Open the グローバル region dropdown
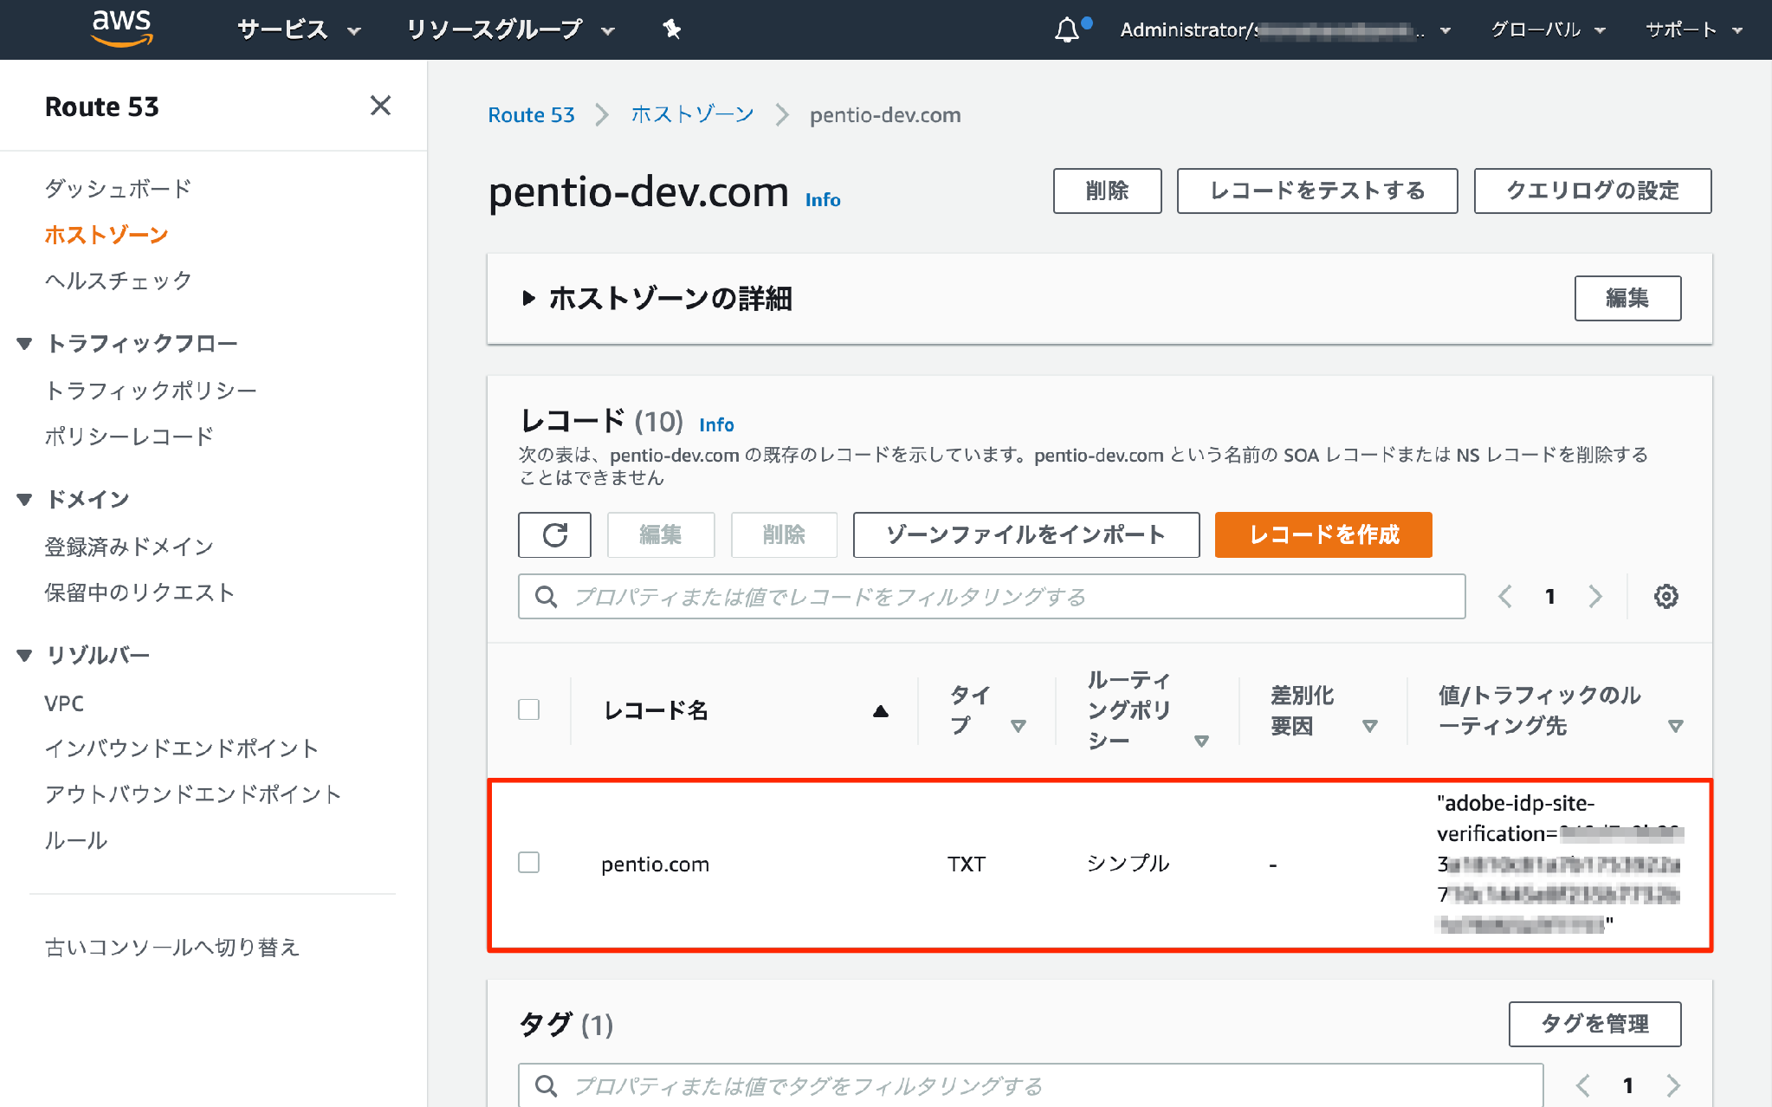The width and height of the screenshot is (1772, 1107). click(x=1548, y=30)
